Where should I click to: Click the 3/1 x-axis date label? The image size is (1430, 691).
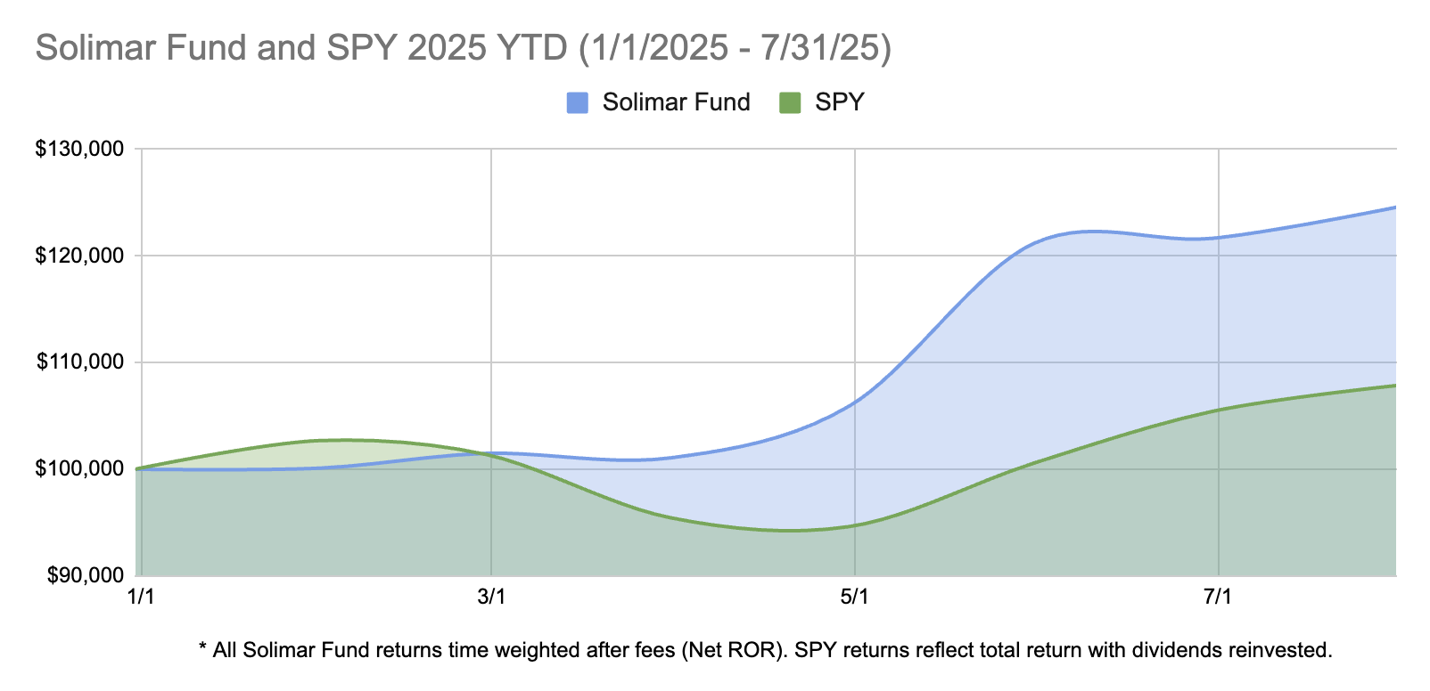click(491, 597)
